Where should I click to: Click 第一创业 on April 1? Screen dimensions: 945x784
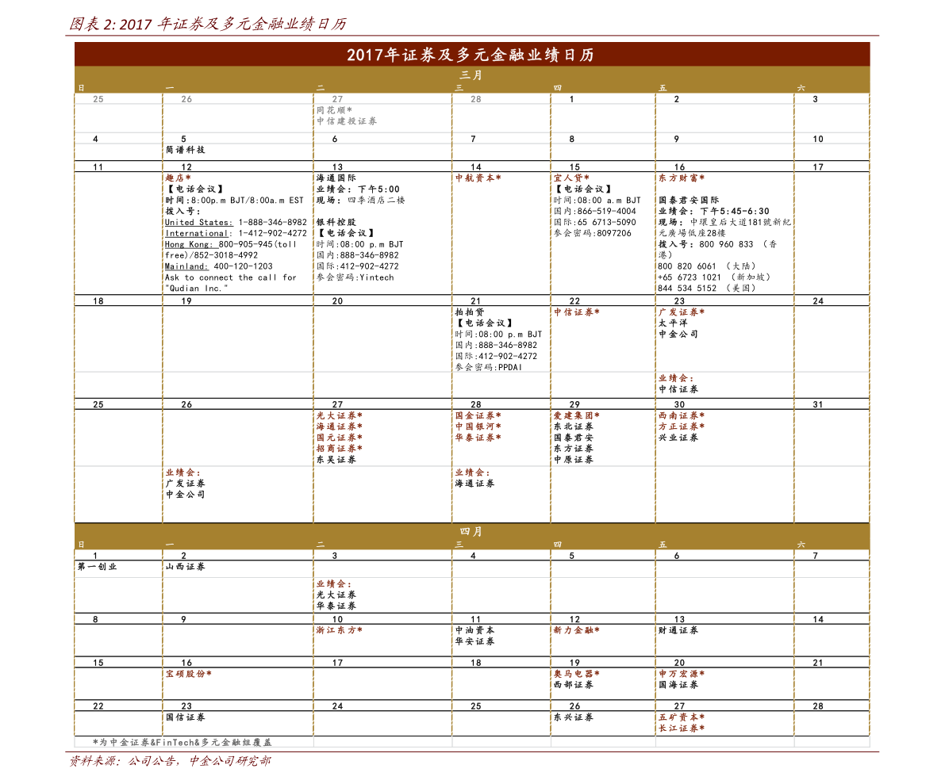pyautogui.click(x=97, y=567)
